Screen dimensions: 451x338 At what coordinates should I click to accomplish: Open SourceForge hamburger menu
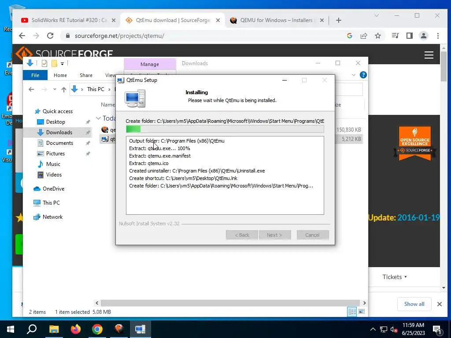(x=429, y=55)
